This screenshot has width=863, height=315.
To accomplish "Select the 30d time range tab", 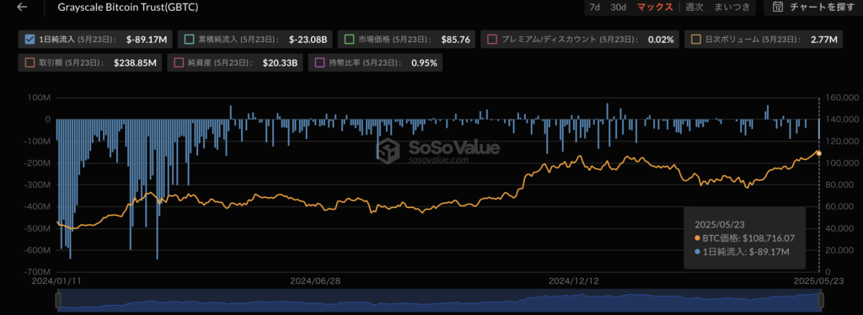I will [x=618, y=7].
